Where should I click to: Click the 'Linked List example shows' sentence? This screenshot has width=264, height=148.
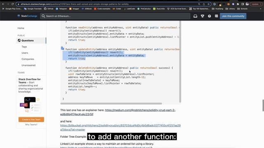pyautogui.click(x=107, y=144)
